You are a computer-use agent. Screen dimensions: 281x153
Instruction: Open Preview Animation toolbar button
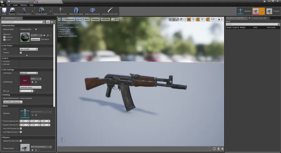click(24, 11)
